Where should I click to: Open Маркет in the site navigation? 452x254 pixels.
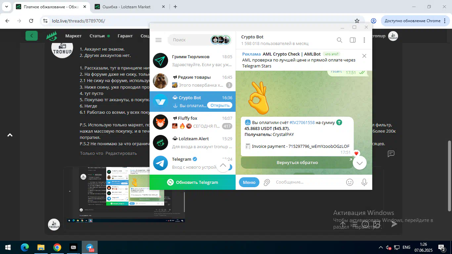click(73, 36)
